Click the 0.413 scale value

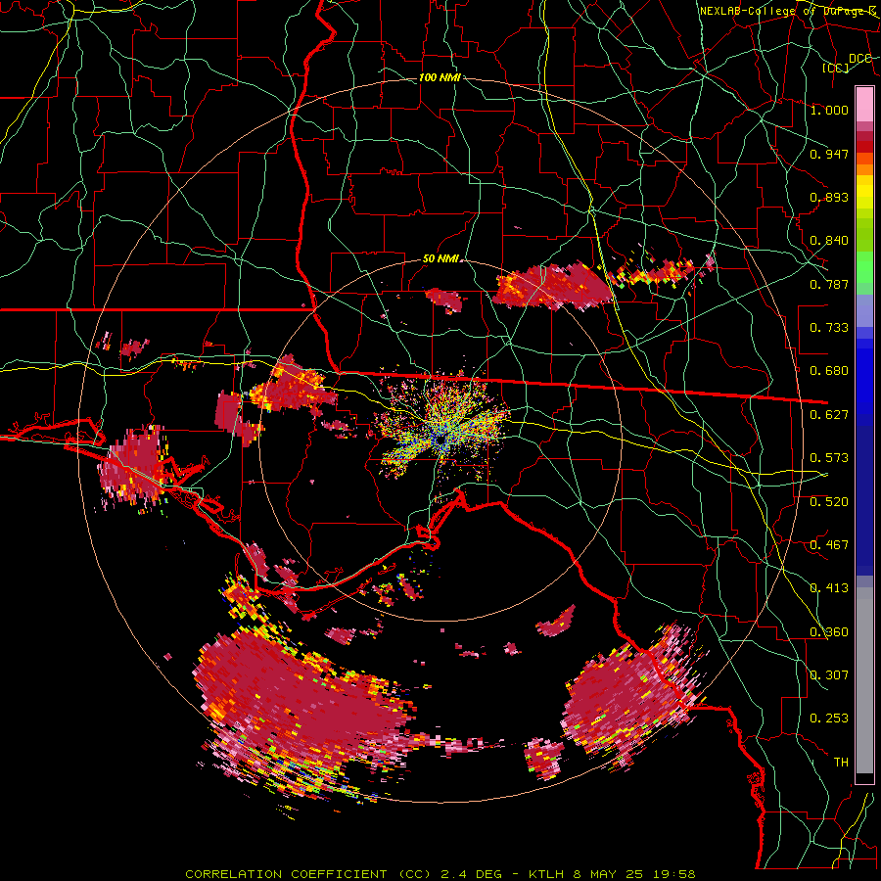[x=829, y=588]
